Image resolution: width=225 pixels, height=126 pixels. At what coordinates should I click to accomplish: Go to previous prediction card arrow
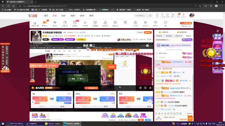33,102
